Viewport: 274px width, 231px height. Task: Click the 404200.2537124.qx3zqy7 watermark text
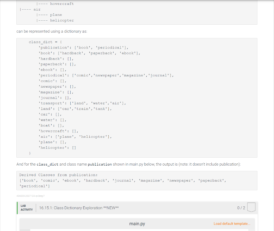click(x=30, y=196)
